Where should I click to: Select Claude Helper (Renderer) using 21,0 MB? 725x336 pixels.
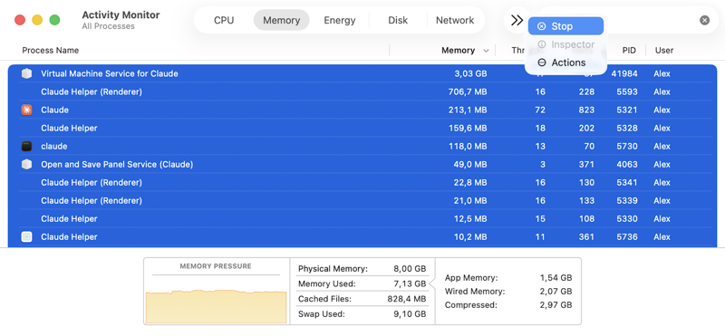click(x=362, y=200)
